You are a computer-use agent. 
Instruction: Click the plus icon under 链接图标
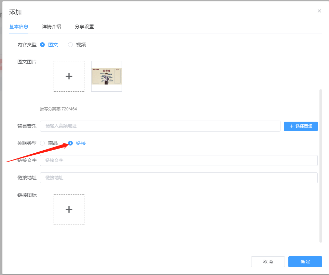69,210
